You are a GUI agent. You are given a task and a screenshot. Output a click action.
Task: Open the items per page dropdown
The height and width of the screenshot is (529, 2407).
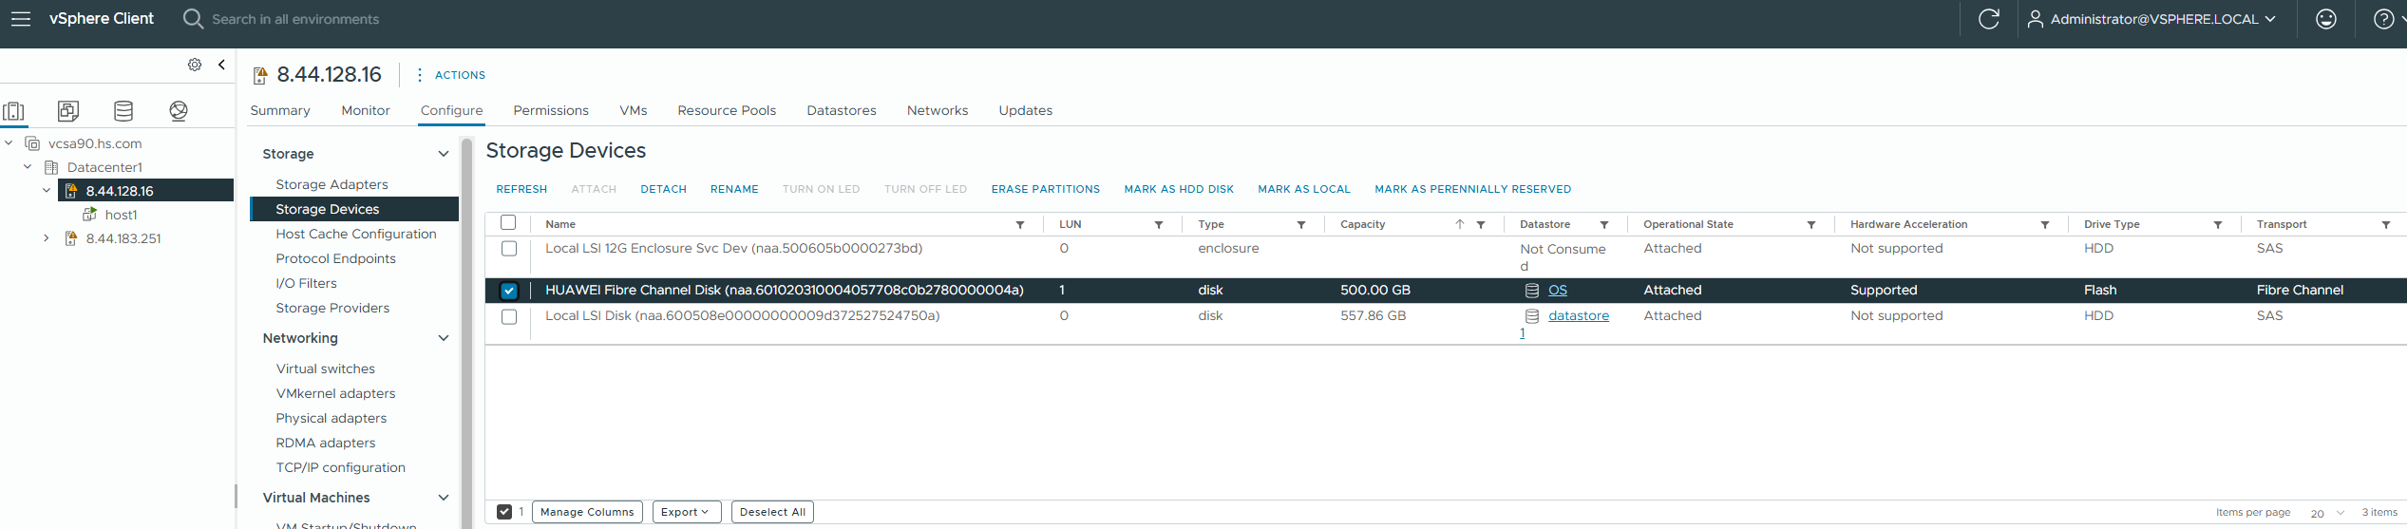pos(2327,513)
